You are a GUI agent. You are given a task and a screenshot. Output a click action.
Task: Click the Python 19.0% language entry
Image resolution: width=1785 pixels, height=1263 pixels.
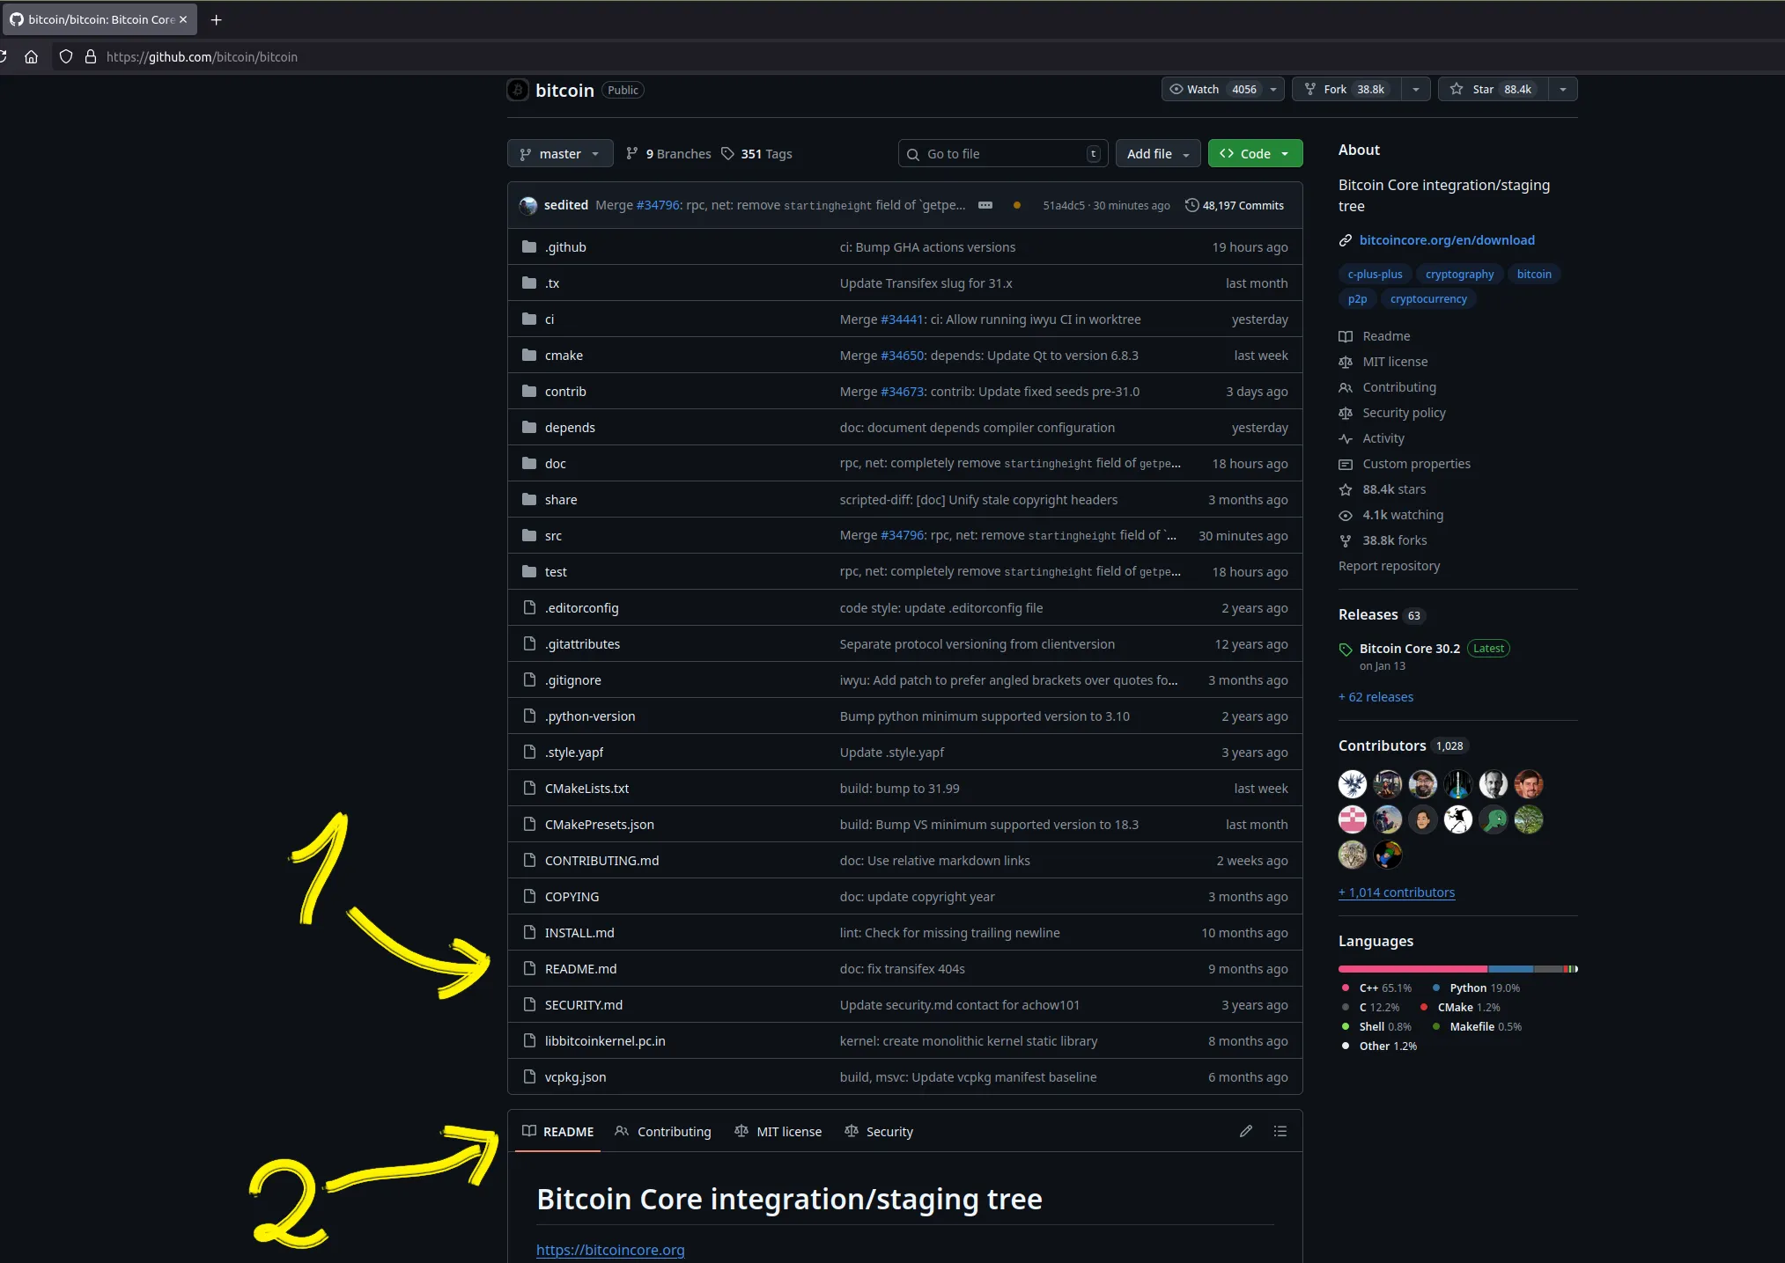[1477, 988]
